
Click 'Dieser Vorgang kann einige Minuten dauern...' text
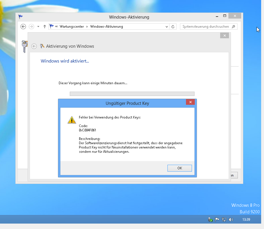pyautogui.click(x=93, y=83)
